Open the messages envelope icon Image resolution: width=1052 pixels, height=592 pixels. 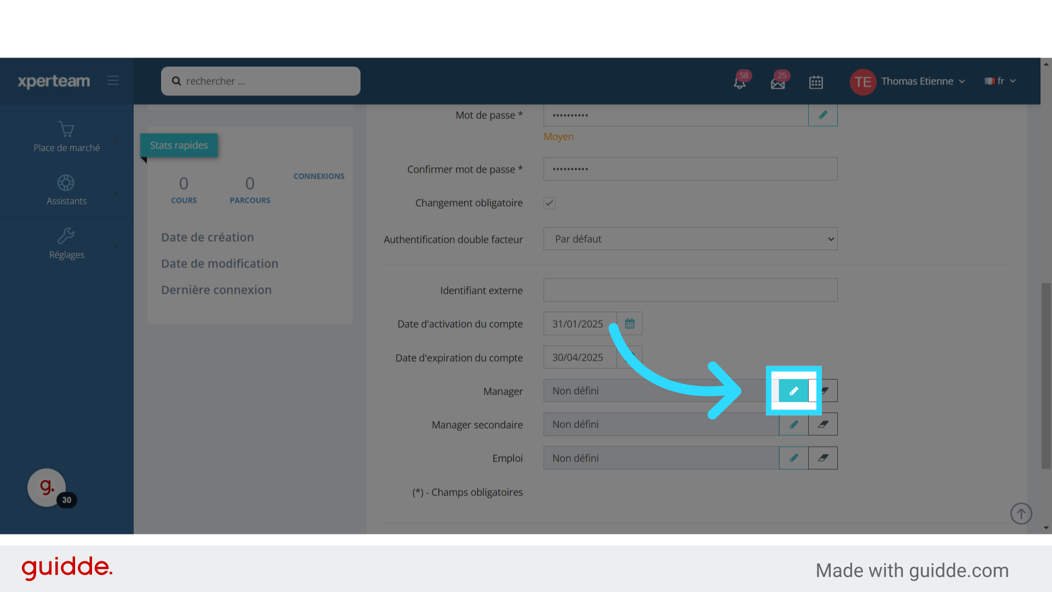tap(778, 82)
